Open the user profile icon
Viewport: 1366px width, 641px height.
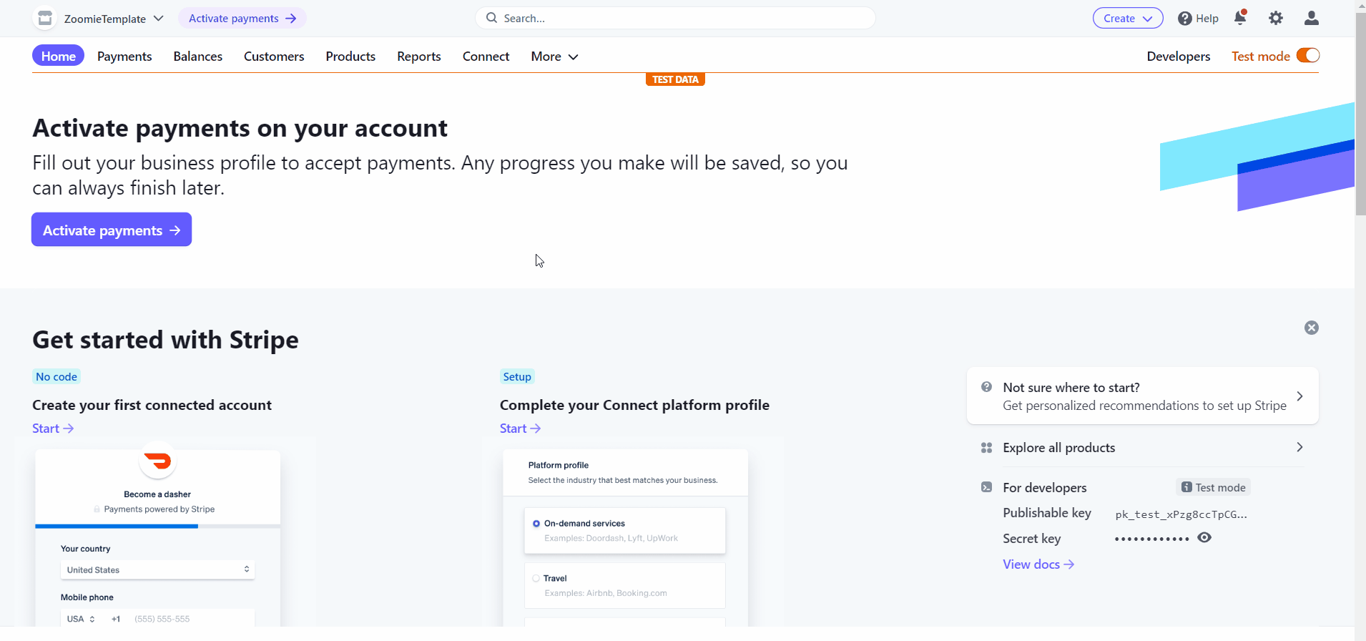pyautogui.click(x=1311, y=19)
